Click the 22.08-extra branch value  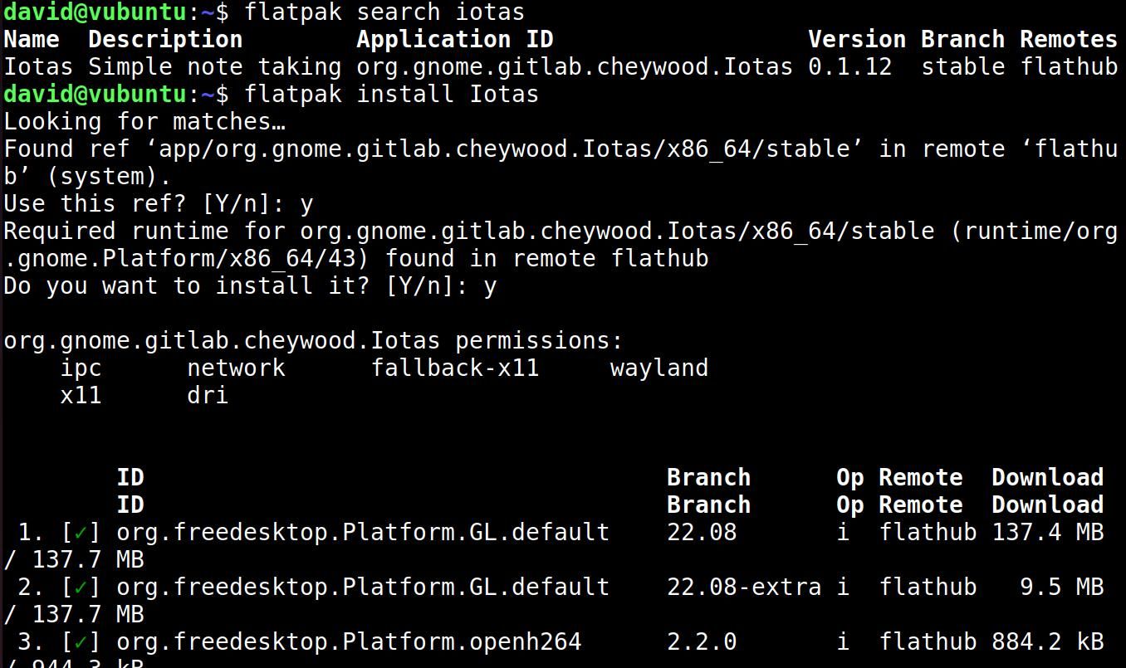pyautogui.click(x=744, y=587)
